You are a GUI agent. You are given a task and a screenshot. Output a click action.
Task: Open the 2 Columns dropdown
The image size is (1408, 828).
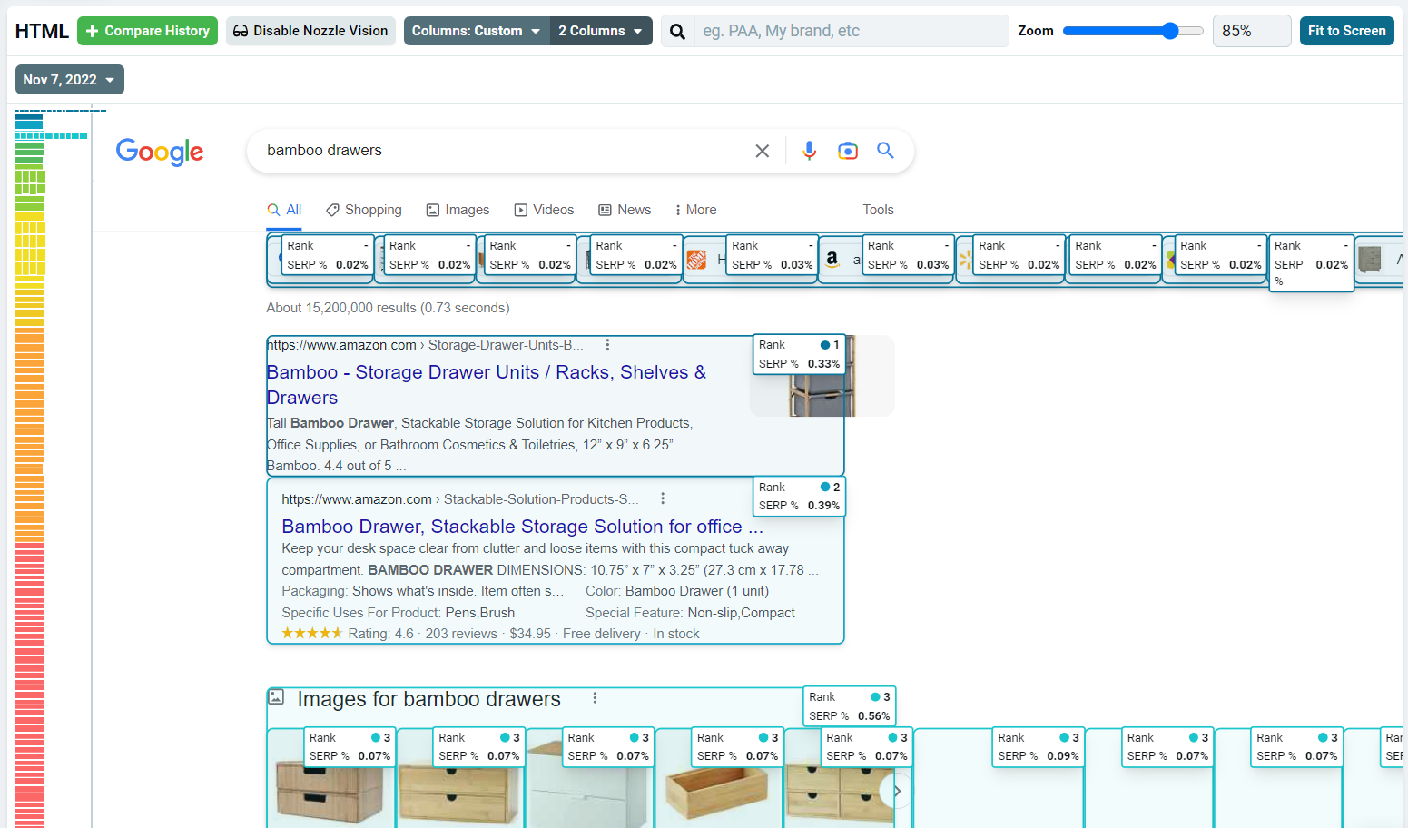(601, 31)
